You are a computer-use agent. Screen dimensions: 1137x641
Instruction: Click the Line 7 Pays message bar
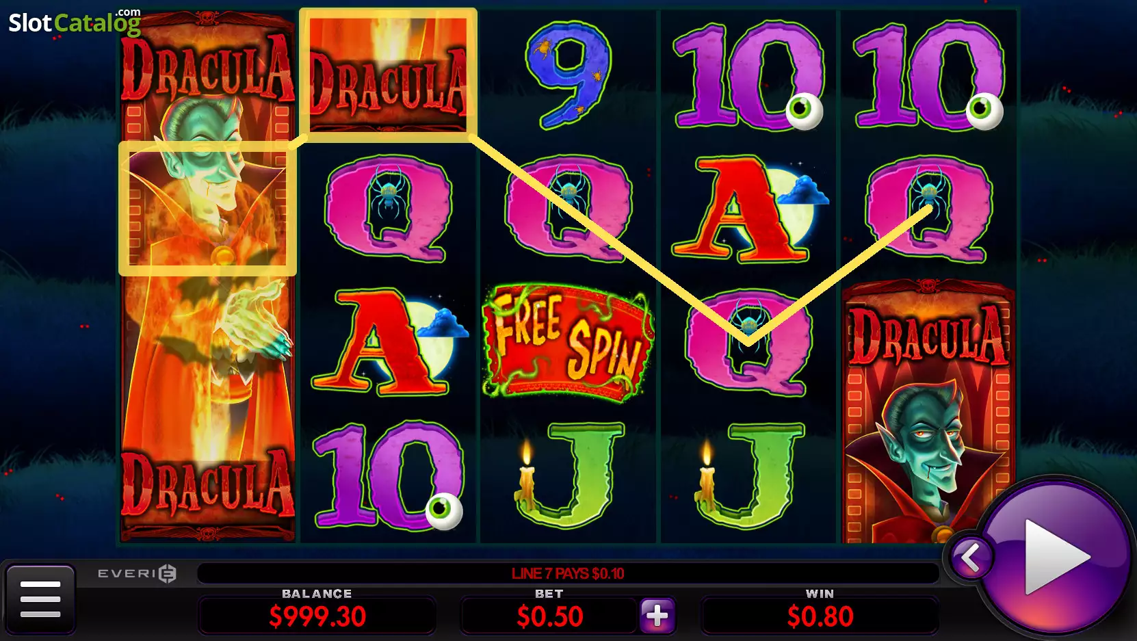point(568,573)
